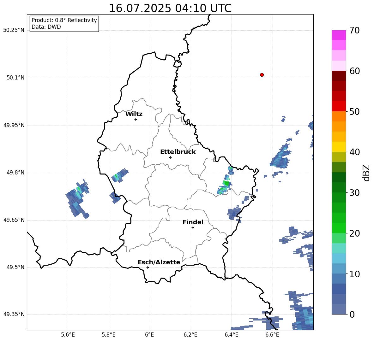Click the 6°E longitude label
Screen dimensions: 374x341
[x=149, y=335]
